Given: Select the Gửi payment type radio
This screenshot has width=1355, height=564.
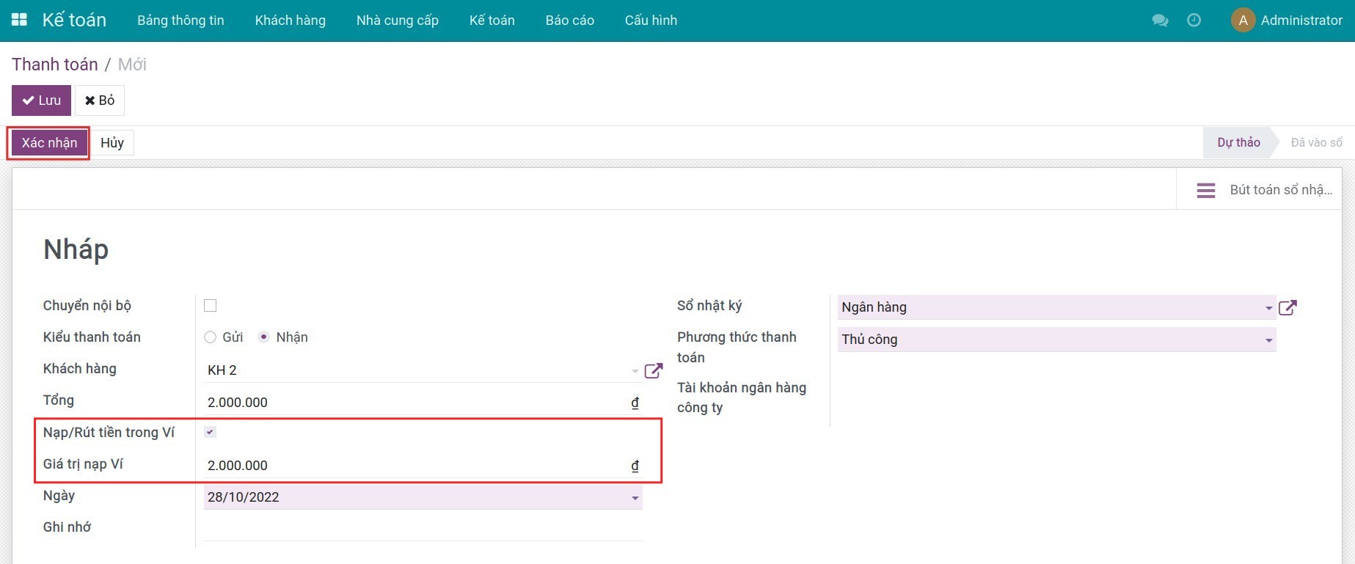Looking at the screenshot, I should click(211, 337).
